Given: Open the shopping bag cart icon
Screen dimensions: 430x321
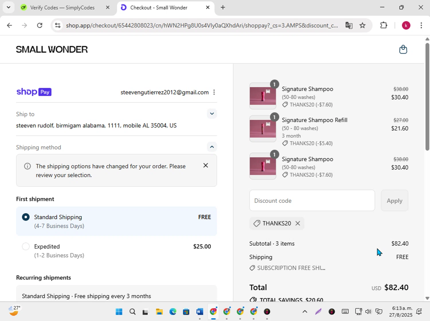Looking at the screenshot, I should click(x=403, y=49).
